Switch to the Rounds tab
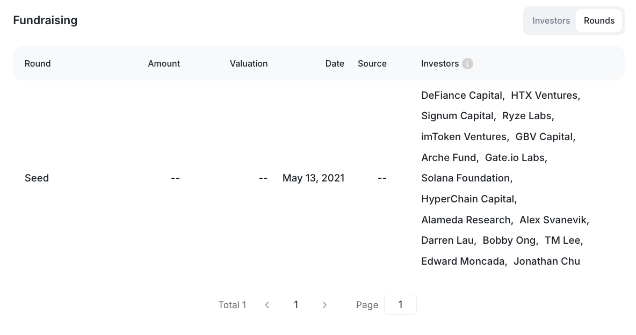The width and height of the screenshot is (636, 335). (x=599, y=21)
